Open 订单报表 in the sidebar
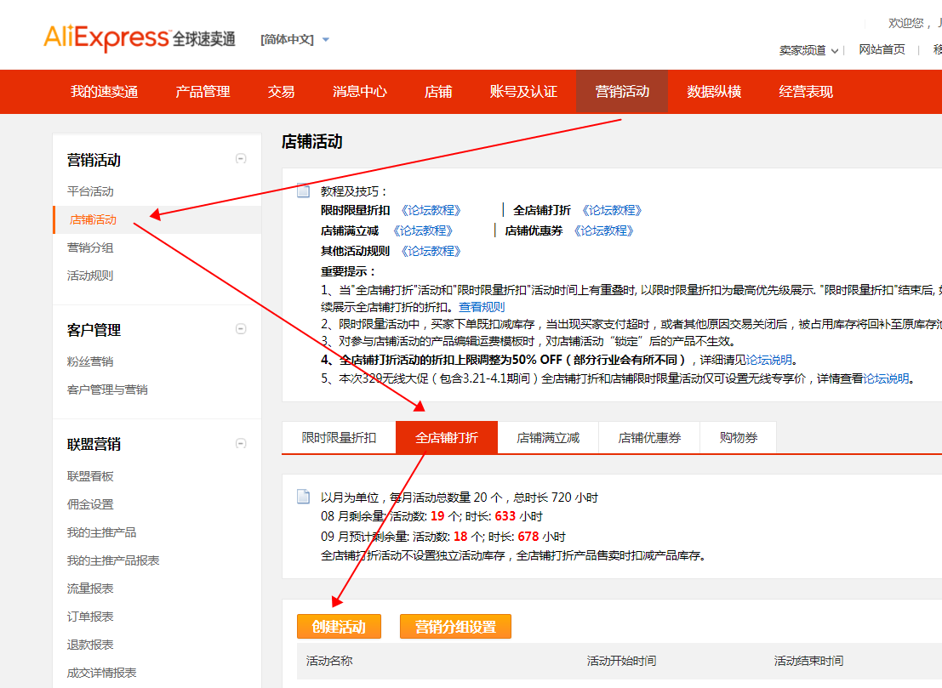Image resolution: width=942 pixels, height=688 pixels. point(90,617)
